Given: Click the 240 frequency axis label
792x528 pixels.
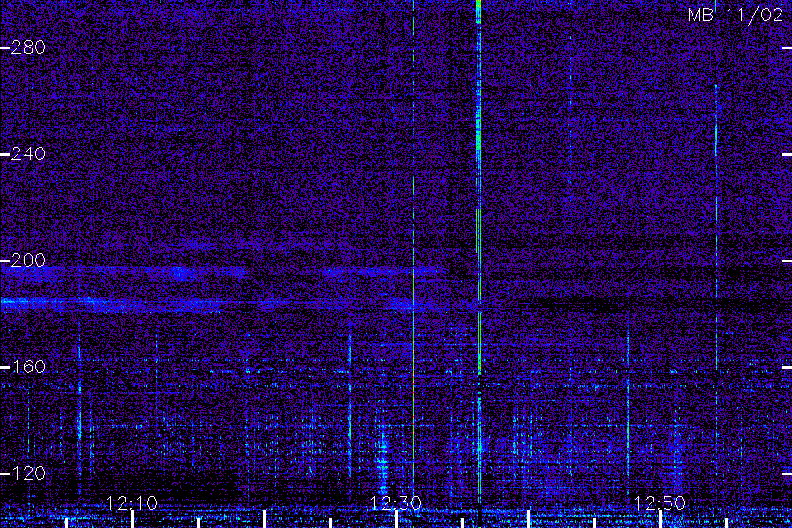Looking at the screenshot, I should click(x=28, y=154).
